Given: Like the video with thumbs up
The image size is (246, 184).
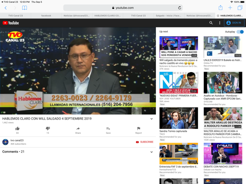Looking at the screenshot, I should coord(17,128).
